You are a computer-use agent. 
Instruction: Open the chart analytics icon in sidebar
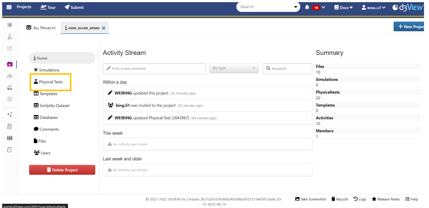10,88
